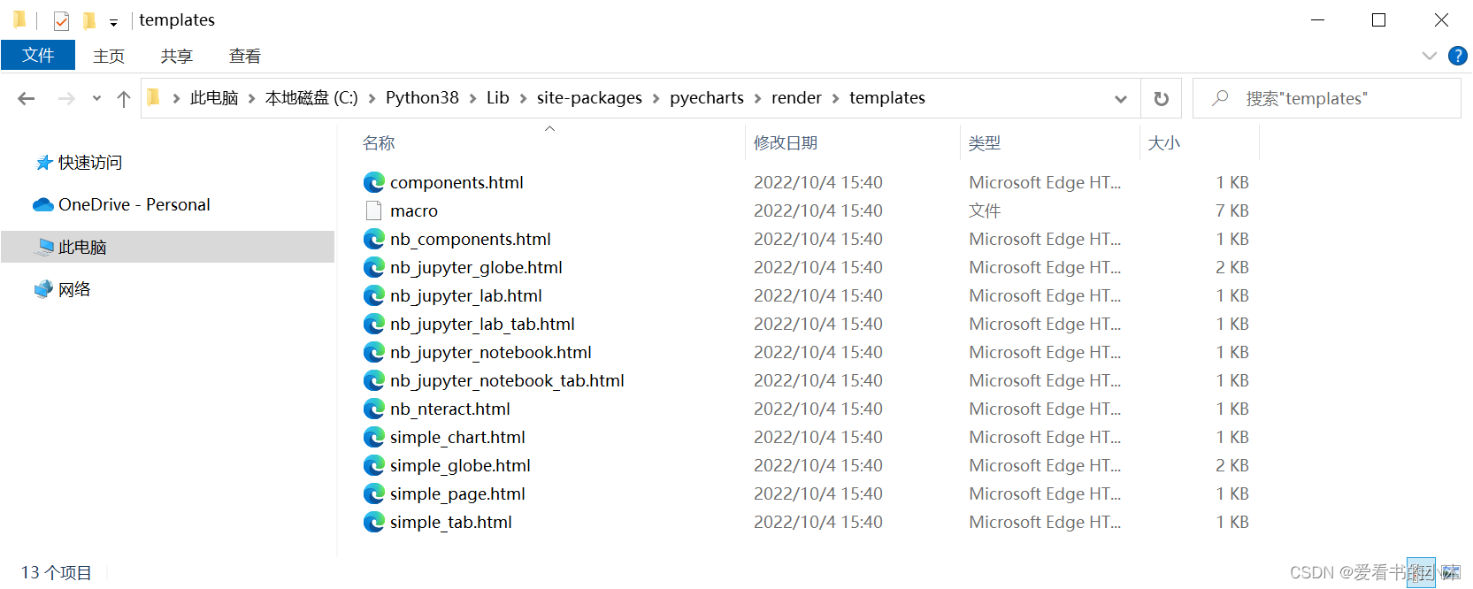Click the Properties checkmark icon in title bar
The width and height of the screenshot is (1473, 589).
[x=61, y=20]
